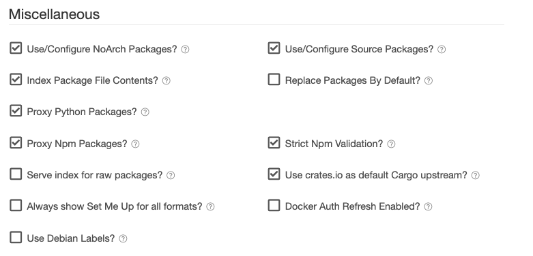The width and height of the screenshot is (533, 256).
Task: Click help icon next to Use Debian Labels
Action: (123, 239)
